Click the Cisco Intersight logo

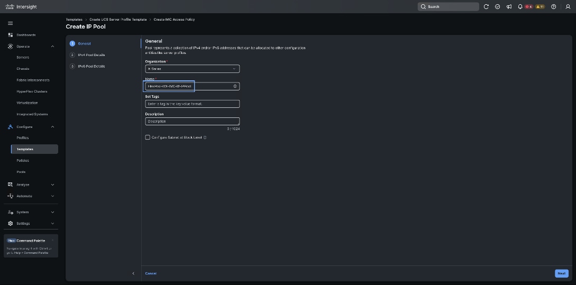point(21,7)
